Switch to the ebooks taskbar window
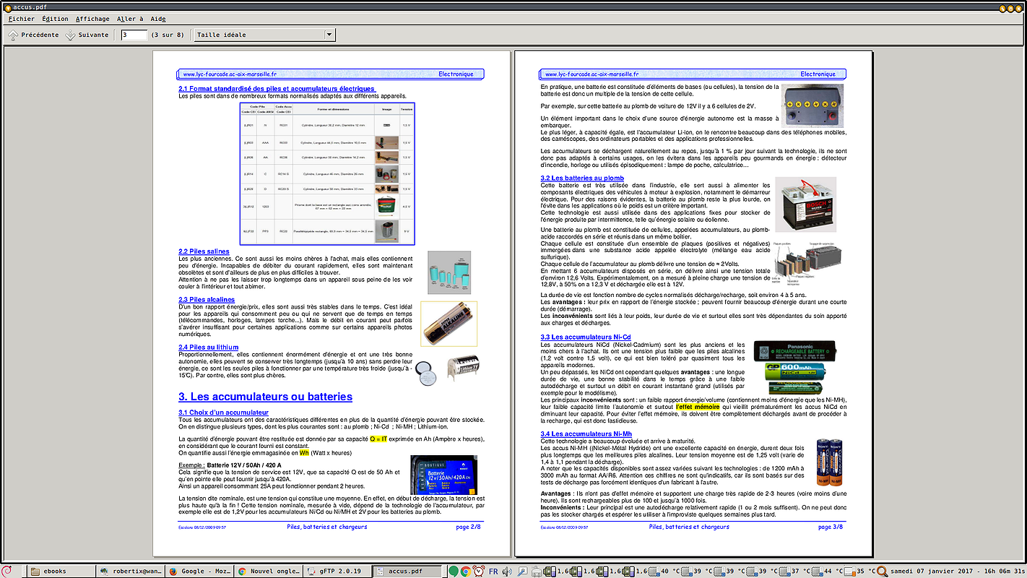This screenshot has height=578, width=1027. 61,571
